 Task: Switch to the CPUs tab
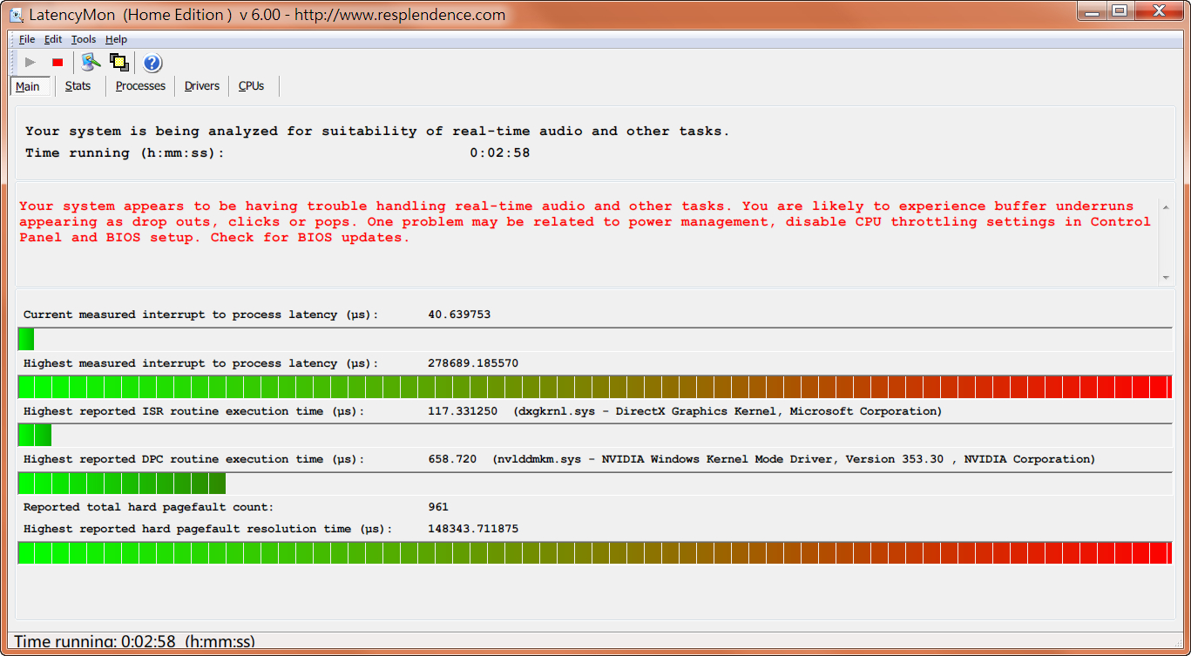pyautogui.click(x=252, y=86)
